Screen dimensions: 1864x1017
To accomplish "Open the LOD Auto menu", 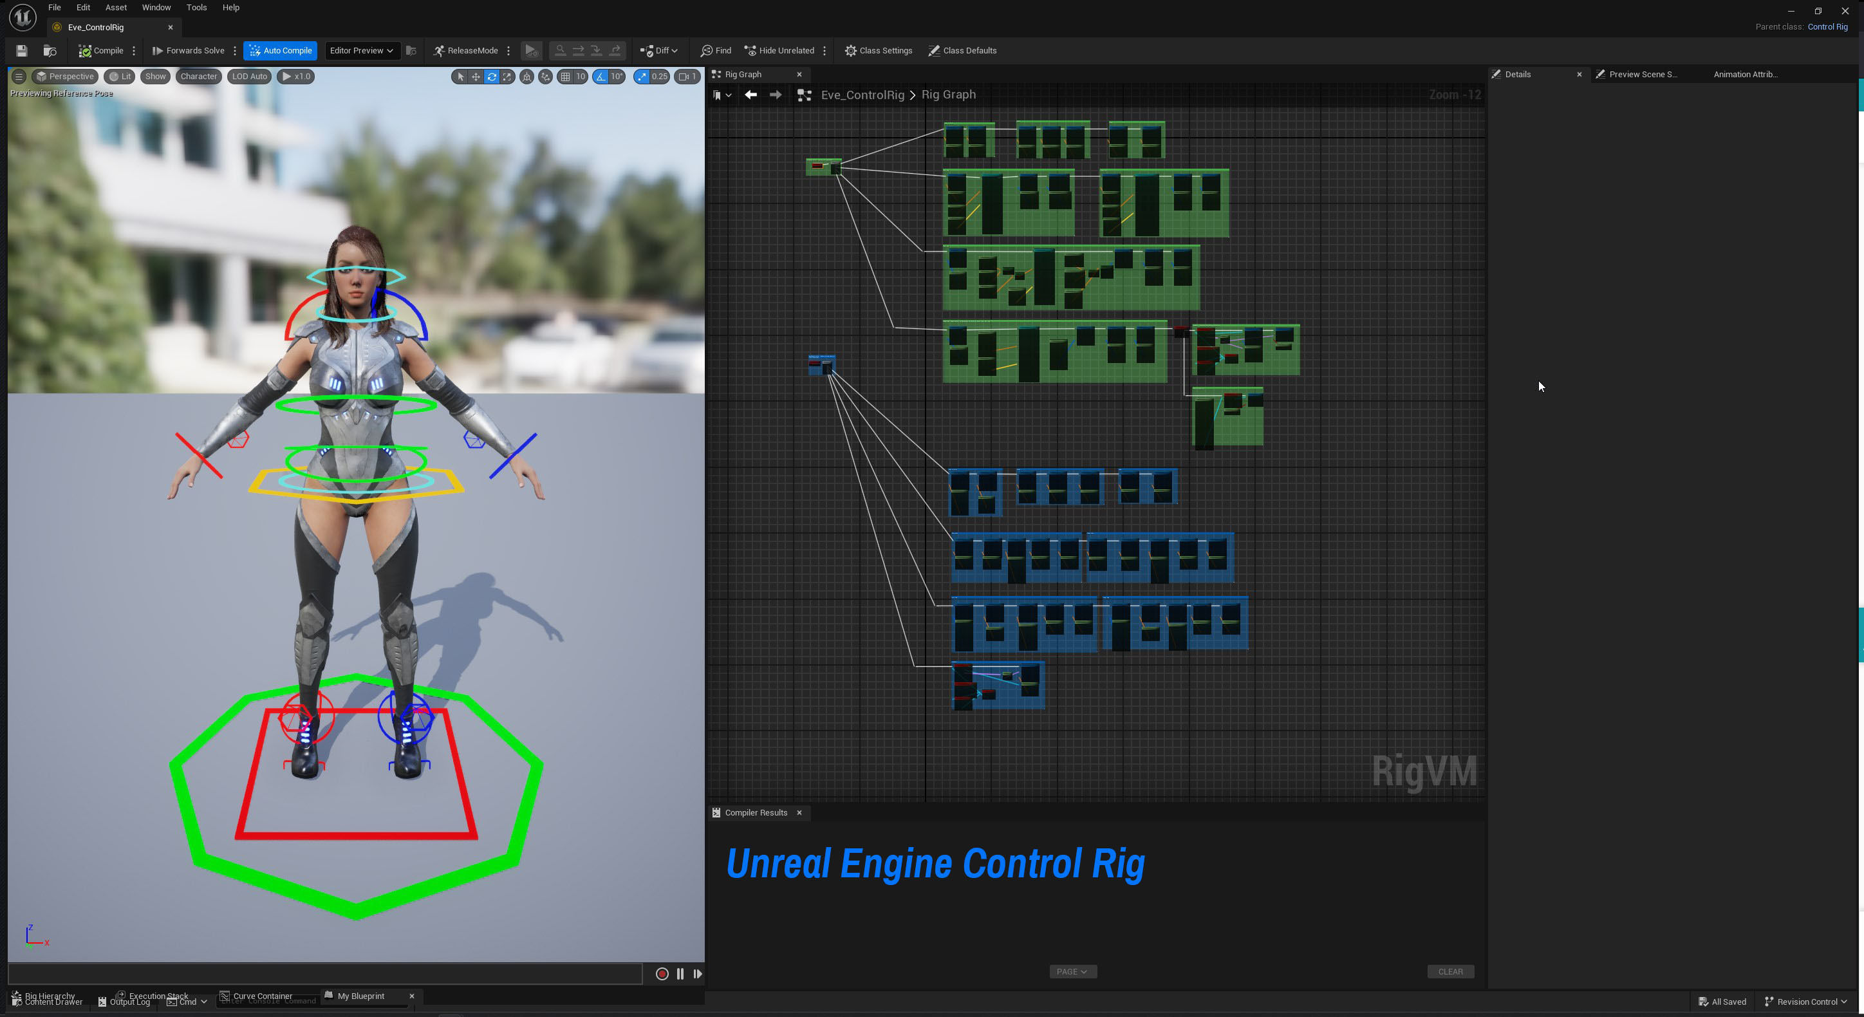I will click(249, 76).
